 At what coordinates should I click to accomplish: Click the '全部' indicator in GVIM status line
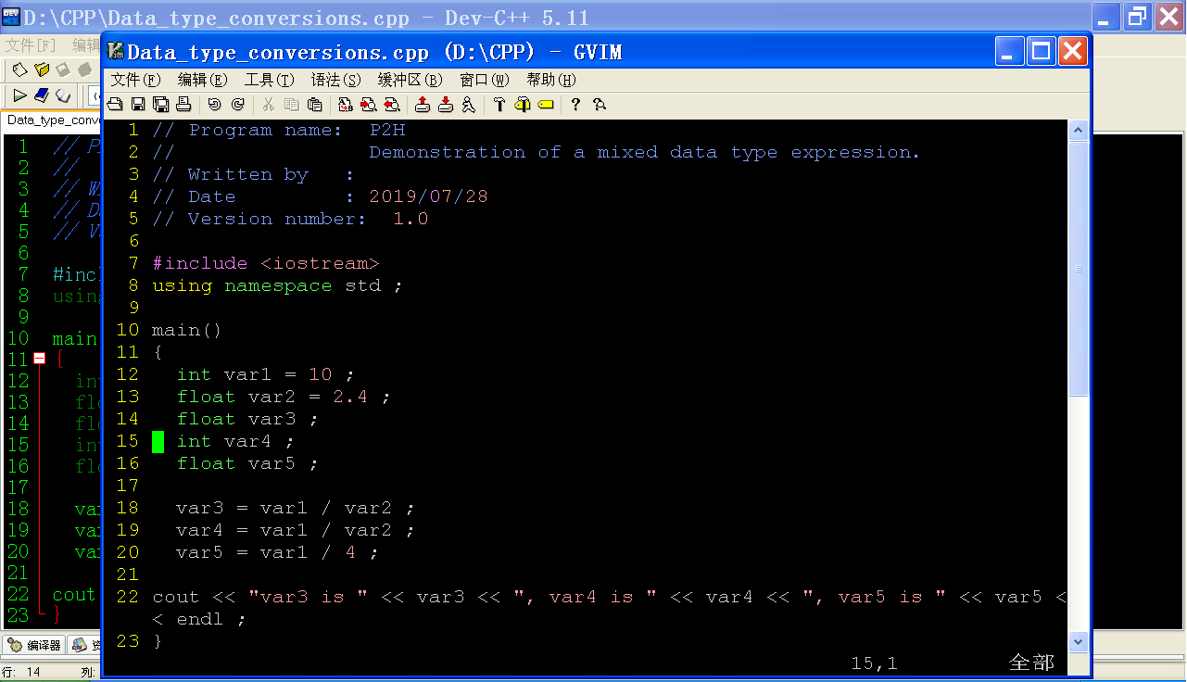(1031, 663)
